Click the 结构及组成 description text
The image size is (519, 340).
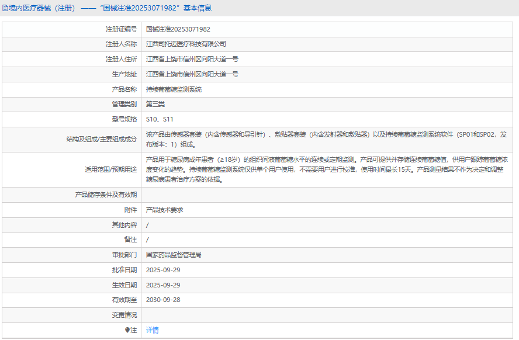click(326, 140)
